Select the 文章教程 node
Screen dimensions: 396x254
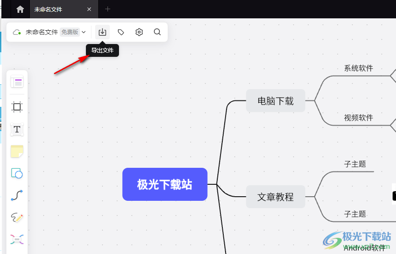276,197
